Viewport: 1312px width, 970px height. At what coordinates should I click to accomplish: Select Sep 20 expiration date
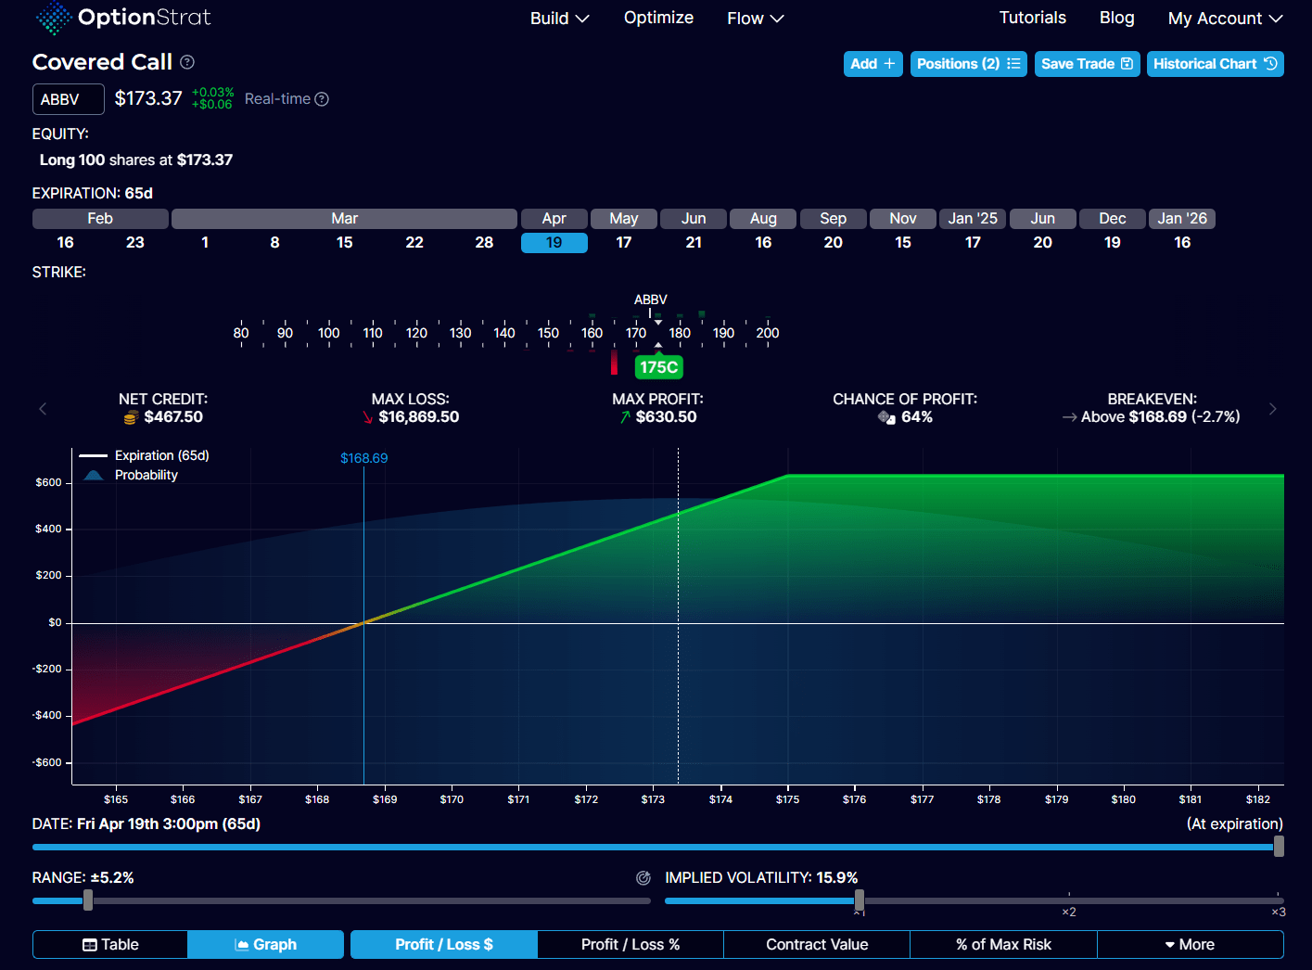click(834, 243)
